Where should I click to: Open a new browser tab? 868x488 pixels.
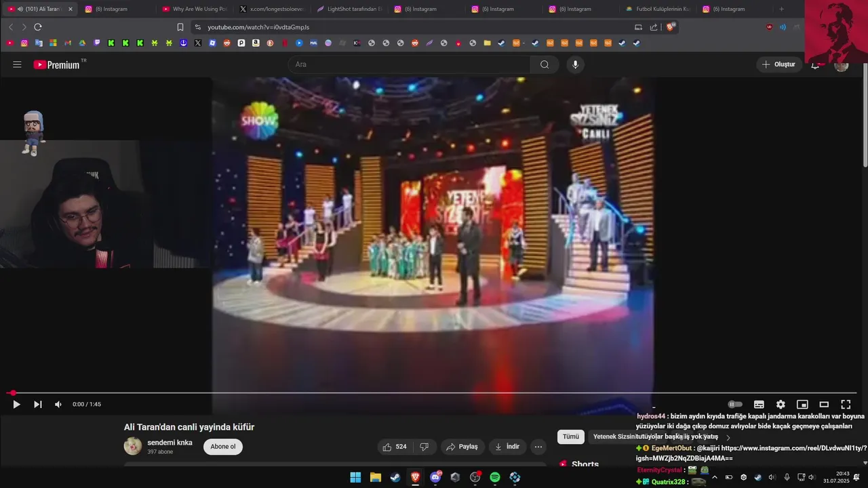(781, 9)
